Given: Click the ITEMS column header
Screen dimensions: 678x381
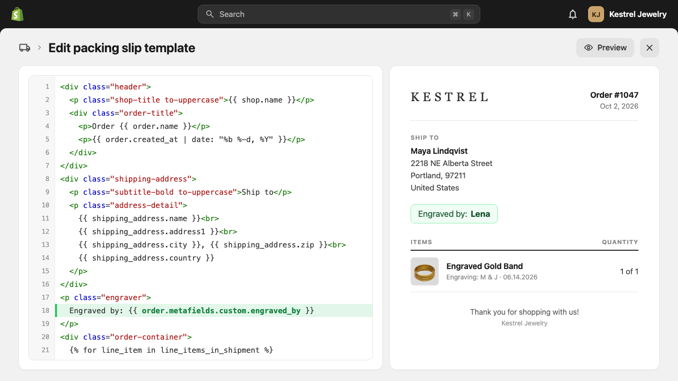Looking at the screenshot, I should coord(421,242).
